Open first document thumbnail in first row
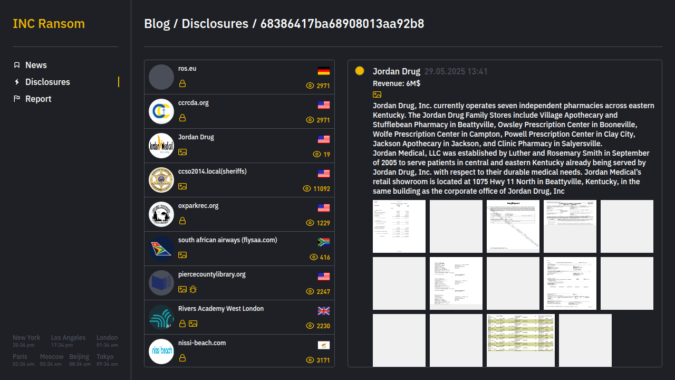Screen dimensions: 675x380 (x=399, y=226)
